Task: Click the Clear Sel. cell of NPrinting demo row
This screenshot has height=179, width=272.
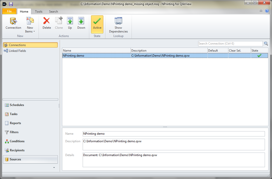Action: click(x=239, y=56)
